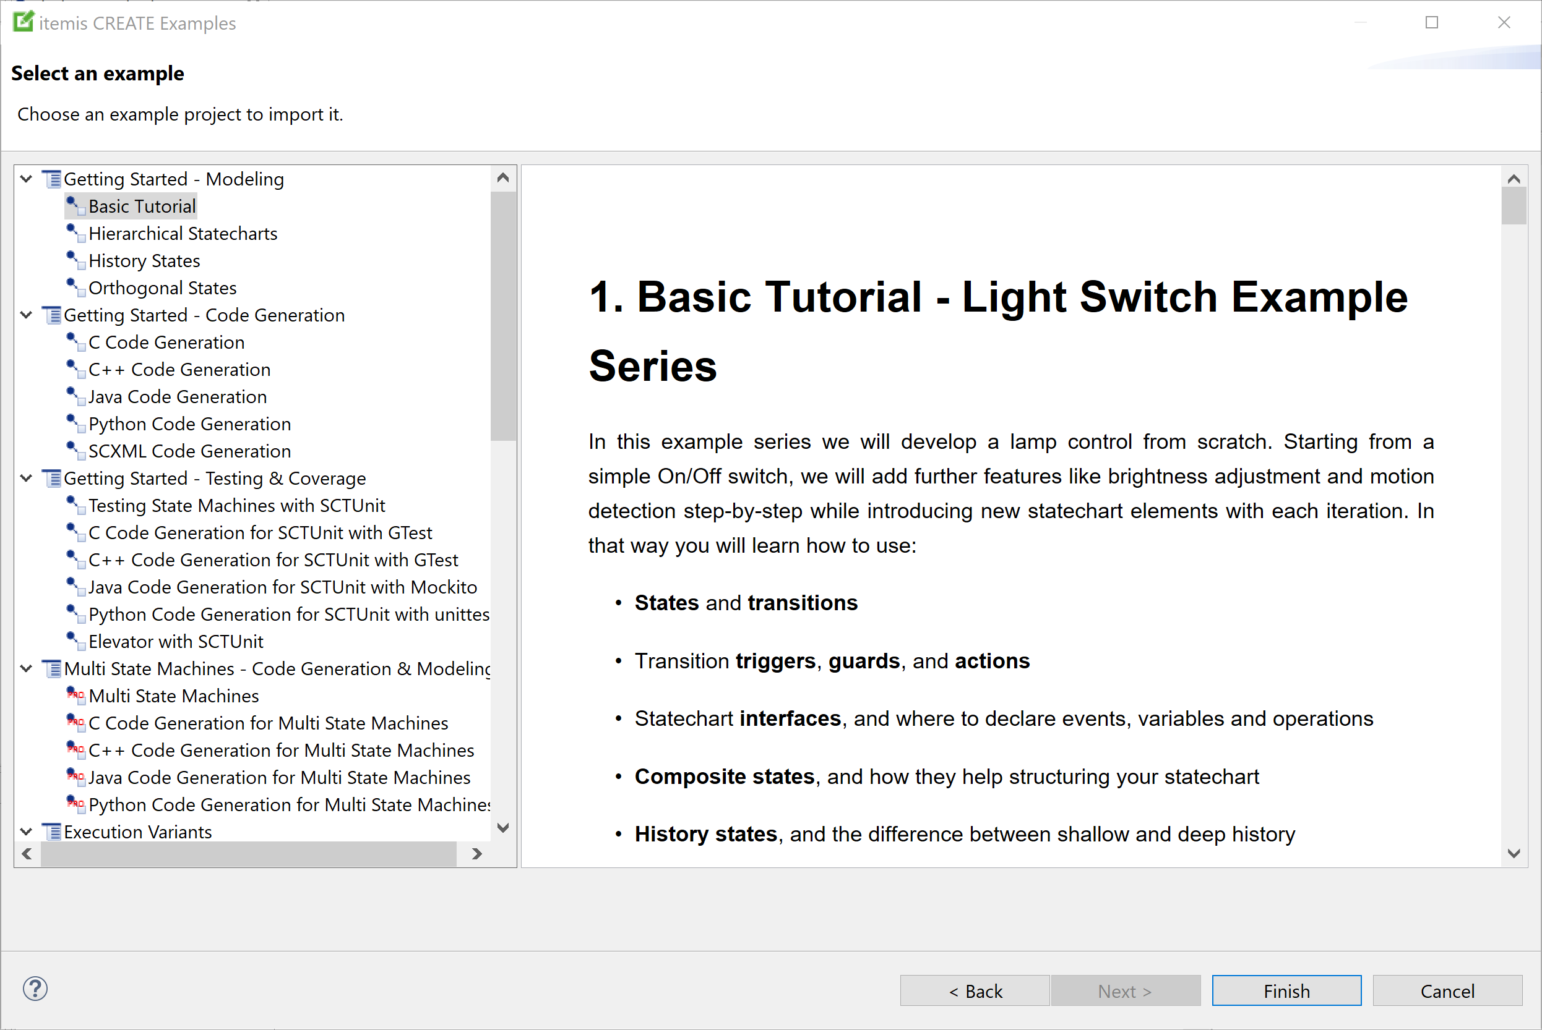Click the Back navigation button
The width and height of the screenshot is (1542, 1030).
coord(977,989)
